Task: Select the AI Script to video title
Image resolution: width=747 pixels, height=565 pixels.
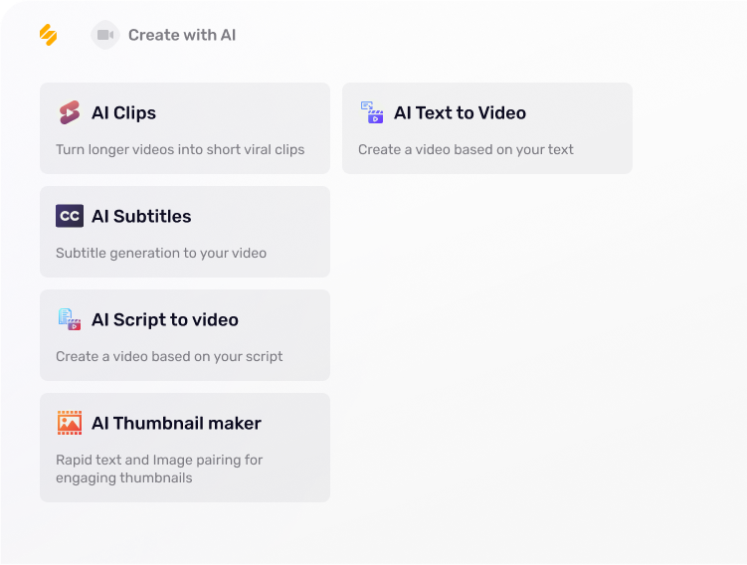Action: click(x=165, y=320)
